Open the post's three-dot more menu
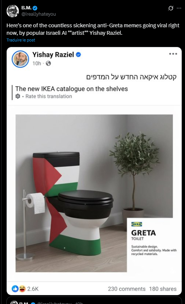Screen dimensions: 185x304 [179, 8]
